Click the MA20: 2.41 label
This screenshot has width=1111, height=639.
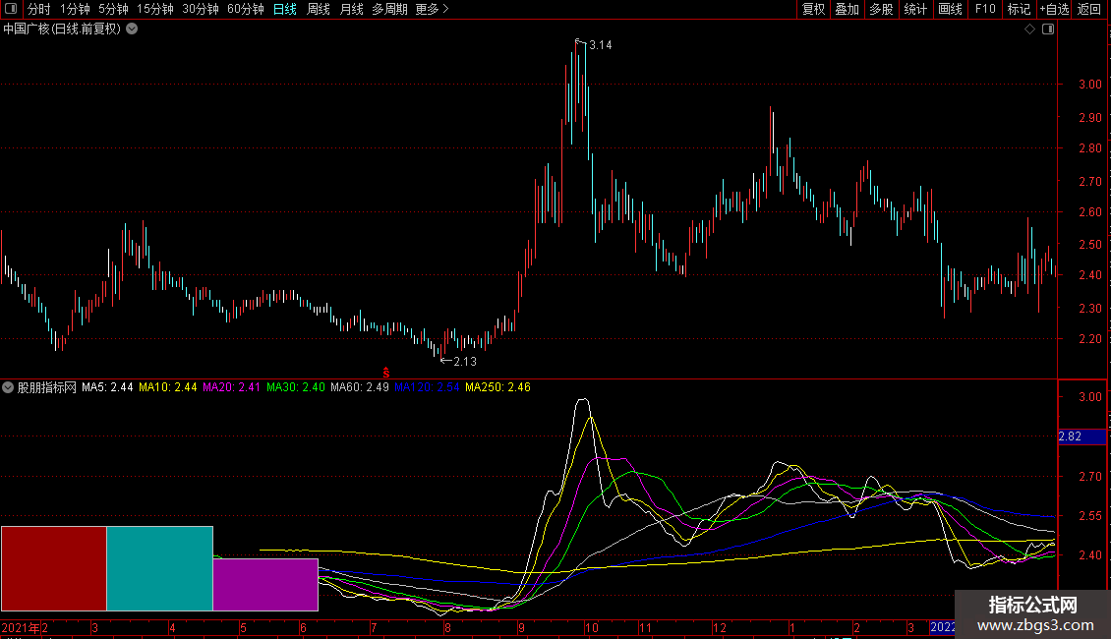tap(232, 387)
